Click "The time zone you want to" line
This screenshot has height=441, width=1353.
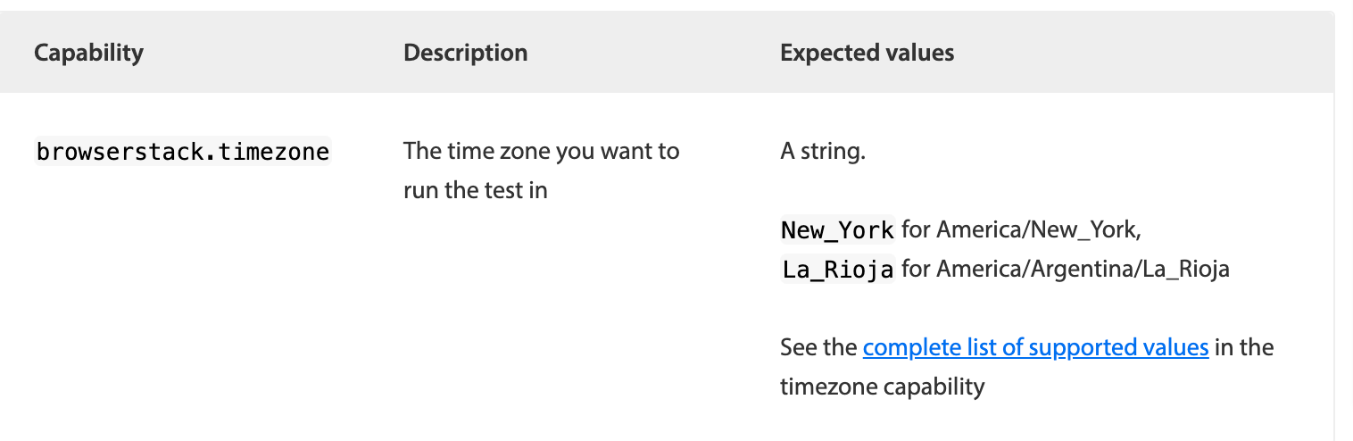tap(542, 151)
